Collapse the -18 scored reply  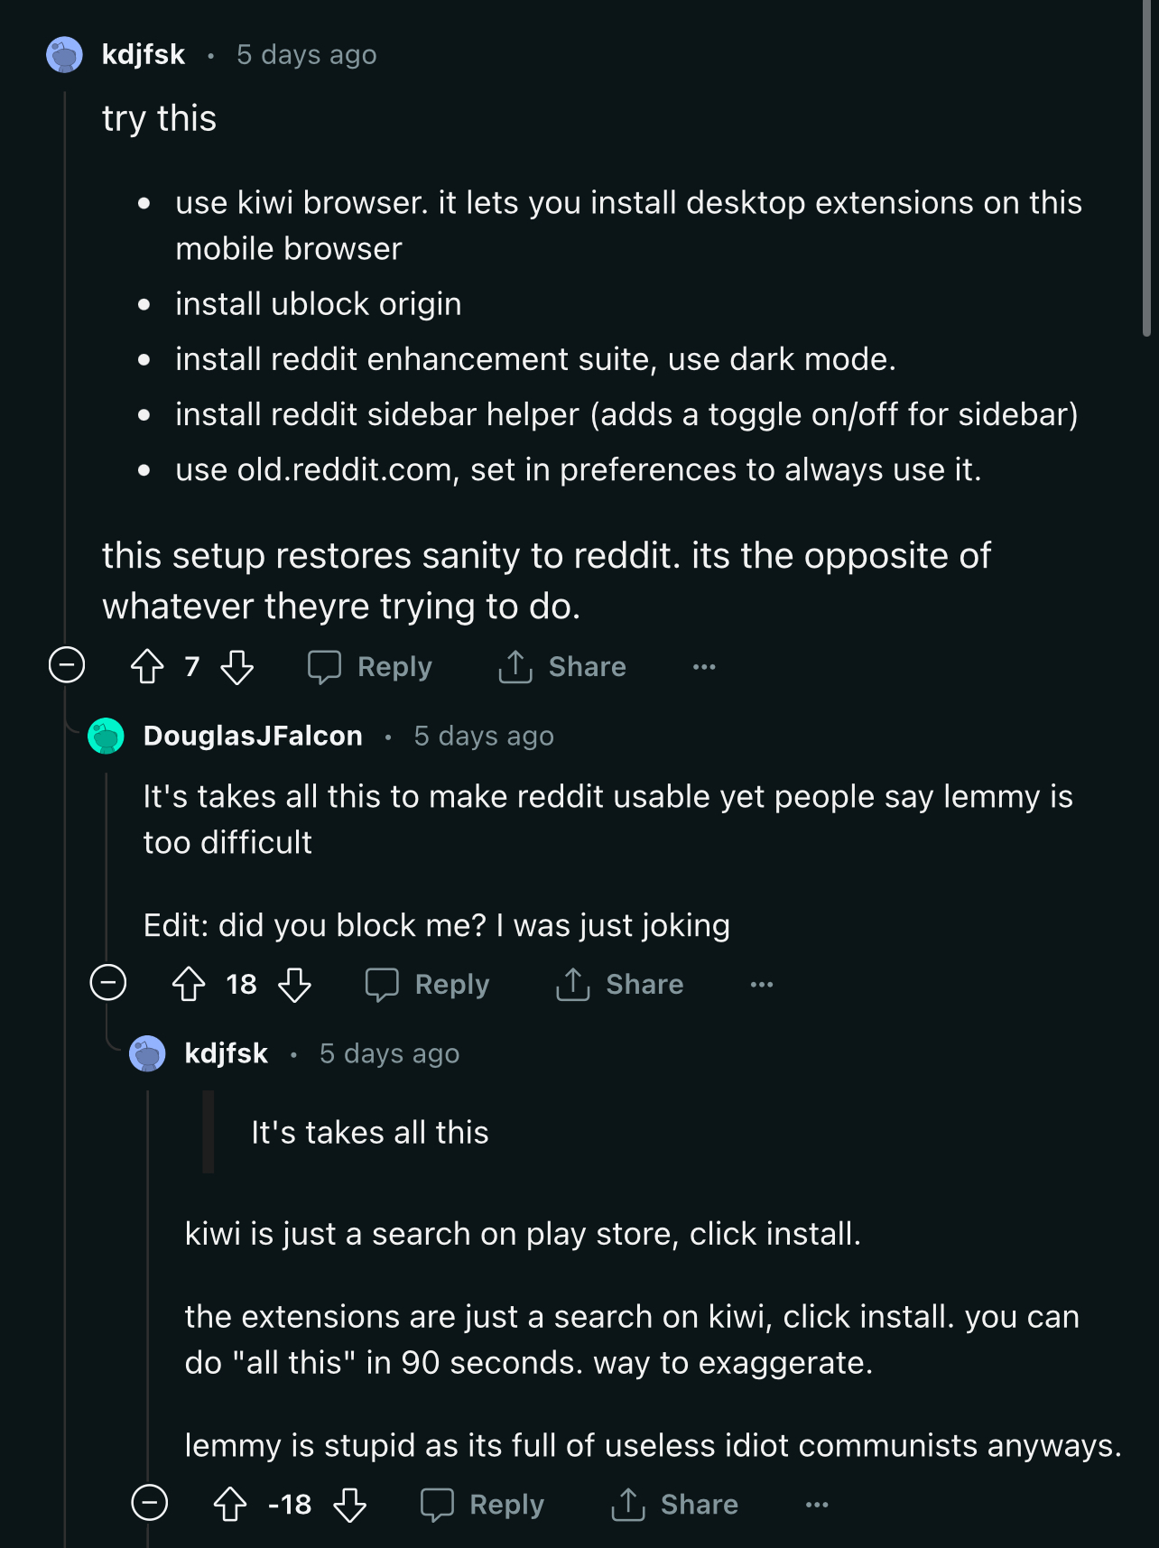150,1503
